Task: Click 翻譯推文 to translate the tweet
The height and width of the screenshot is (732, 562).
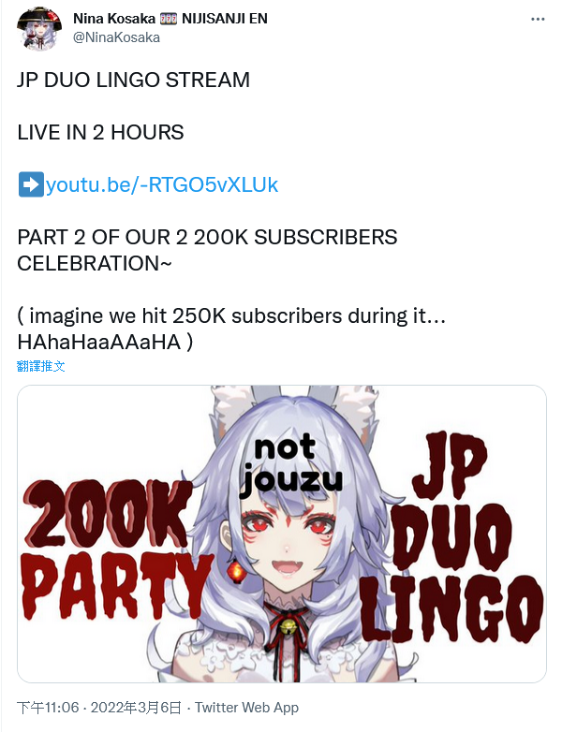Action: 40,366
